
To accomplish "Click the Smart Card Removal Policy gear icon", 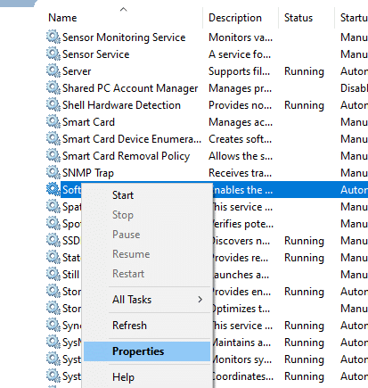I will [53, 156].
